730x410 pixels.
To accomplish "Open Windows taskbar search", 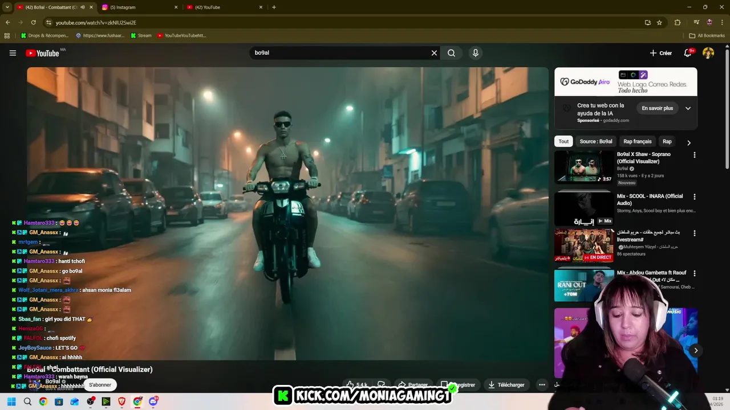I will pos(27,401).
